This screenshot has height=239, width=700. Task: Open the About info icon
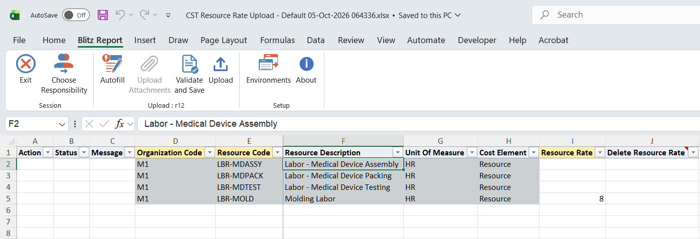306,64
